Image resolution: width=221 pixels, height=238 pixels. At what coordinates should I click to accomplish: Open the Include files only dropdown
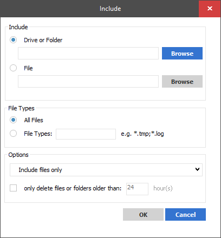click(106, 170)
